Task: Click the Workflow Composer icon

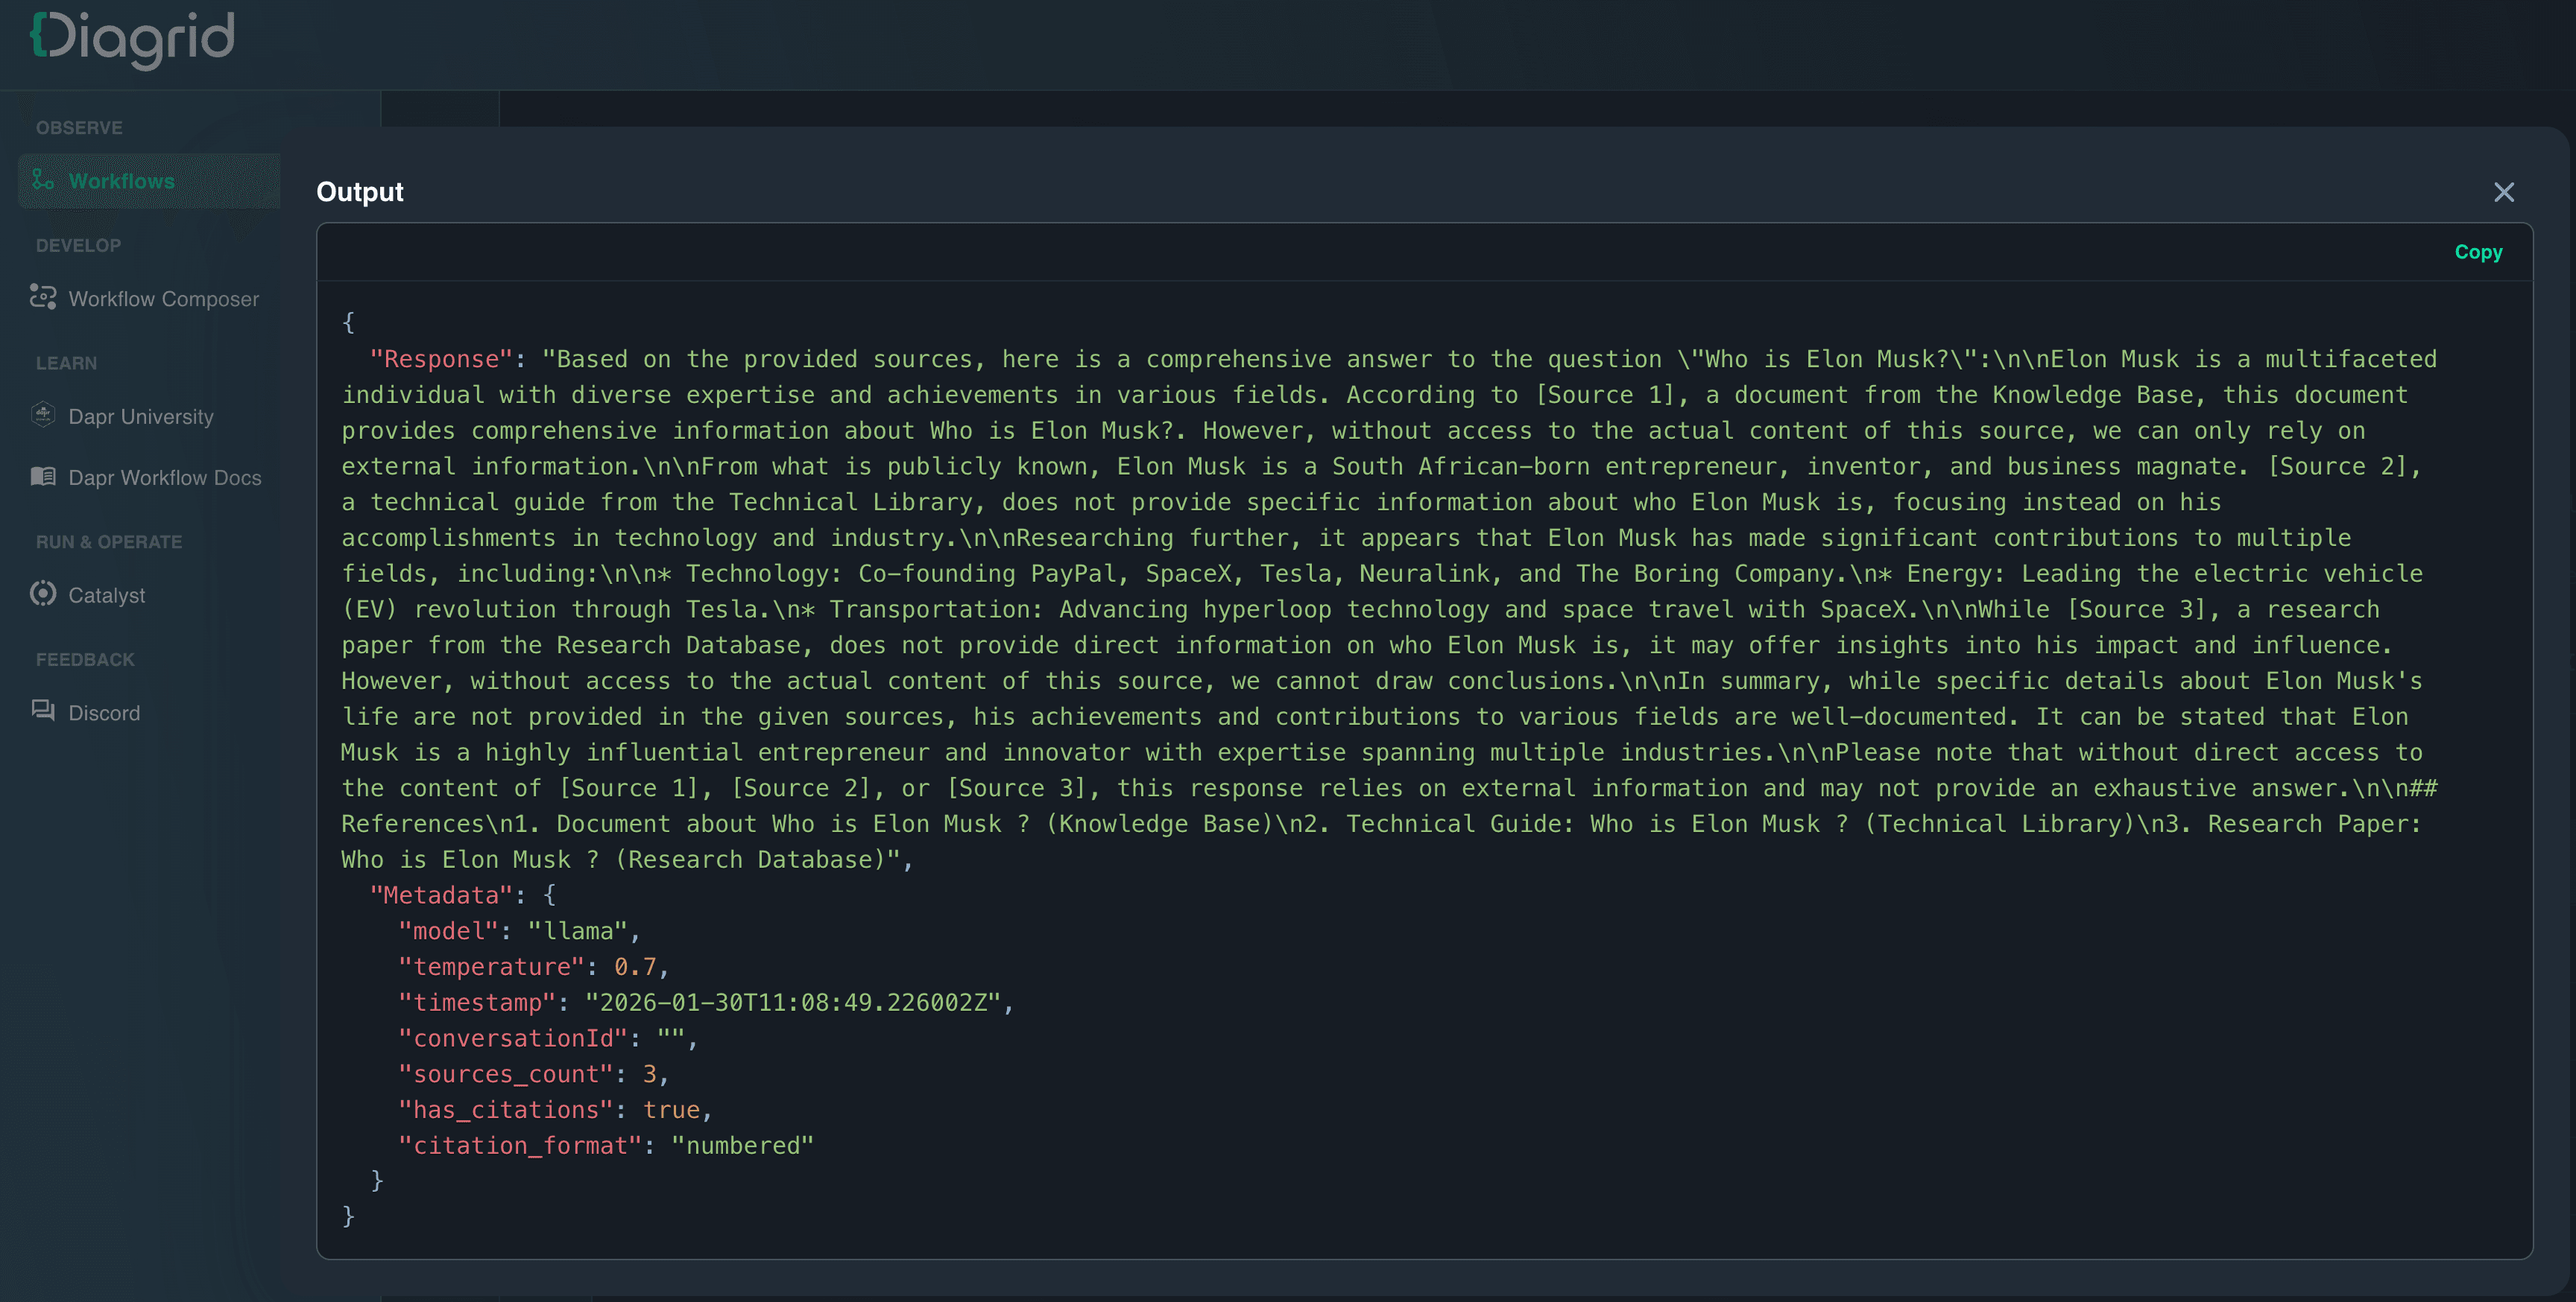Action: [x=43, y=298]
